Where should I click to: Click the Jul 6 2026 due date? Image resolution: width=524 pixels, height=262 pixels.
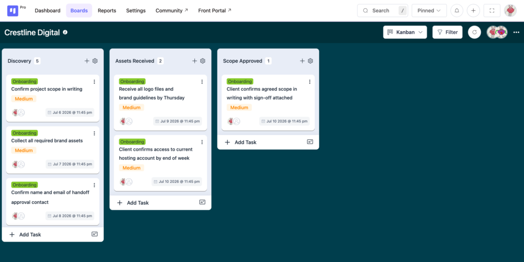click(x=70, y=112)
